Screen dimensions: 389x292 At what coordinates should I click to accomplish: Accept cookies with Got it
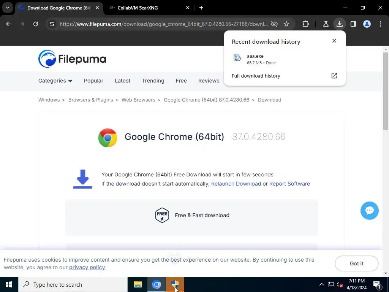tap(356, 263)
